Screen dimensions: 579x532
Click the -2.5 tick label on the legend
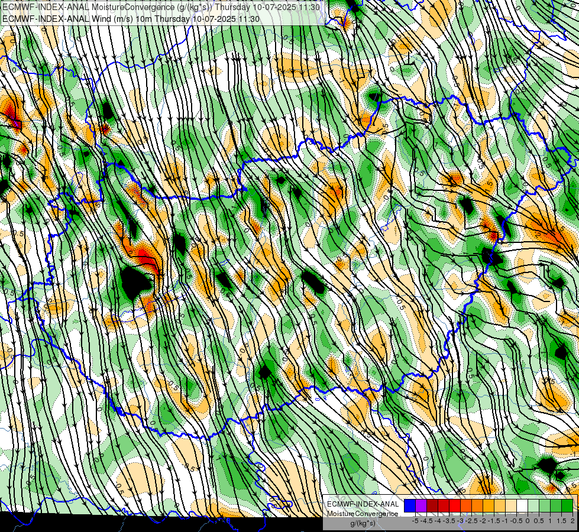pos(471,521)
